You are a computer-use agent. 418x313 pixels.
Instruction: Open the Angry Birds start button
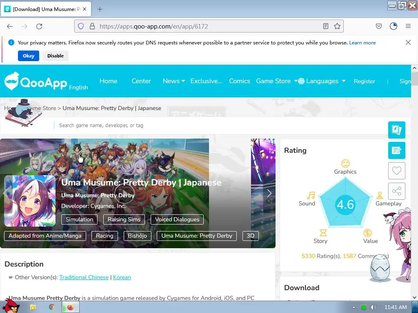tap(11, 306)
